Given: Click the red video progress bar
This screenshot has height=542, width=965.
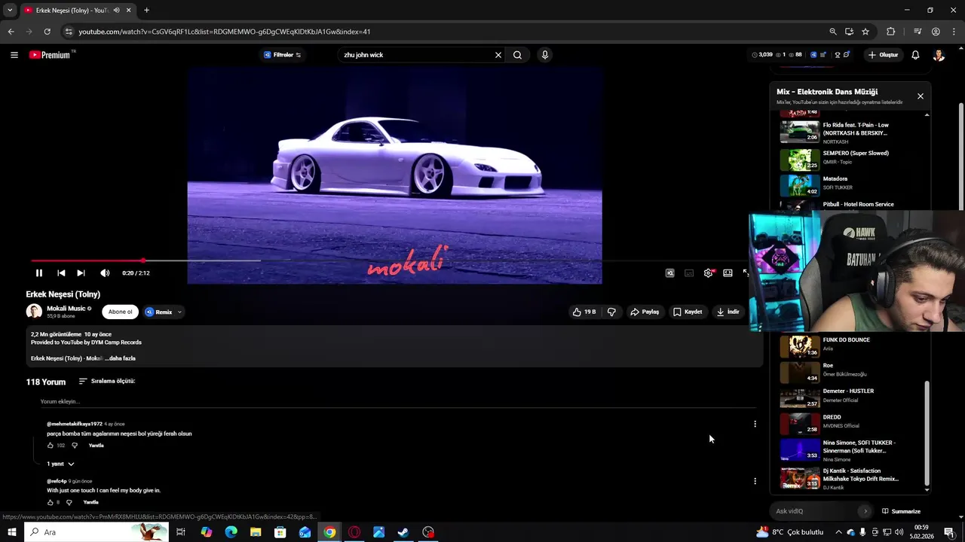Looking at the screenshot, I should click(87, 260).
